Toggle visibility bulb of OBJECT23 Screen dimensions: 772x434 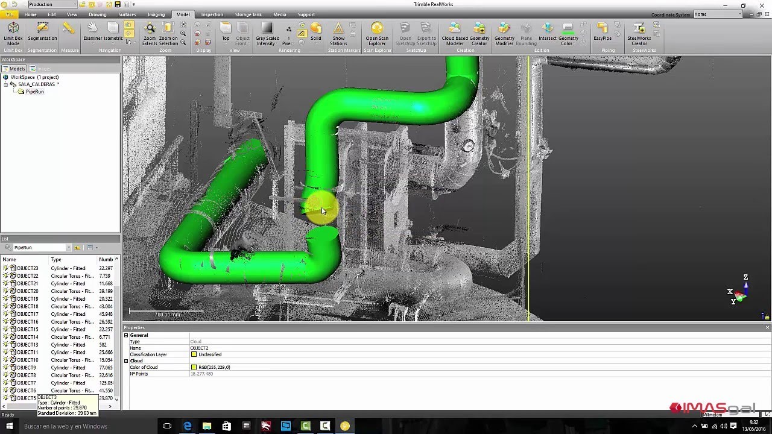[5, 268]
